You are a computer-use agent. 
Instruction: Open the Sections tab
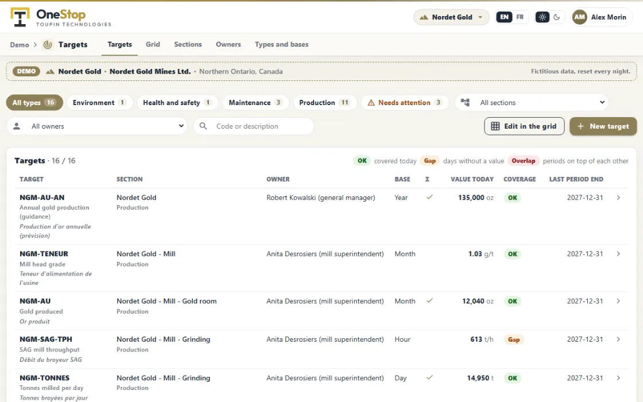point(188,44)
